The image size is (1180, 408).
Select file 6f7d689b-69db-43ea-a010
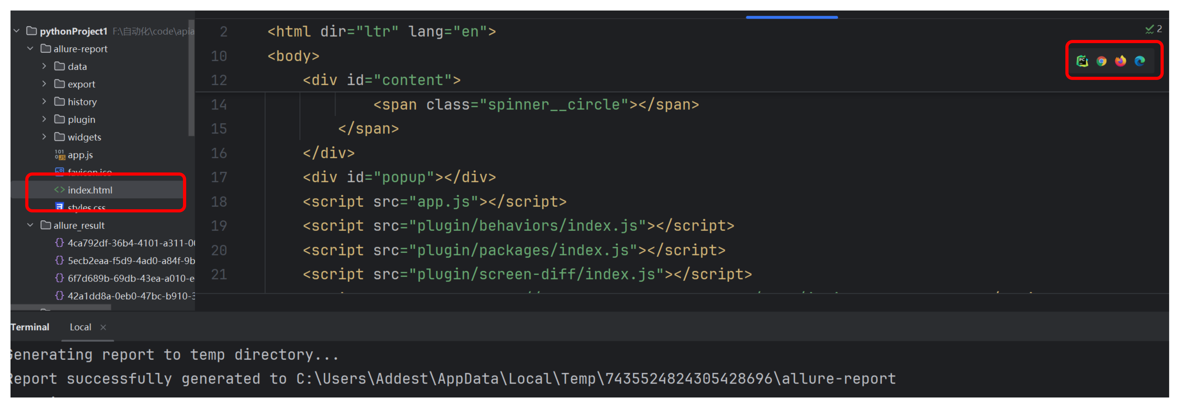click(131, 278)
